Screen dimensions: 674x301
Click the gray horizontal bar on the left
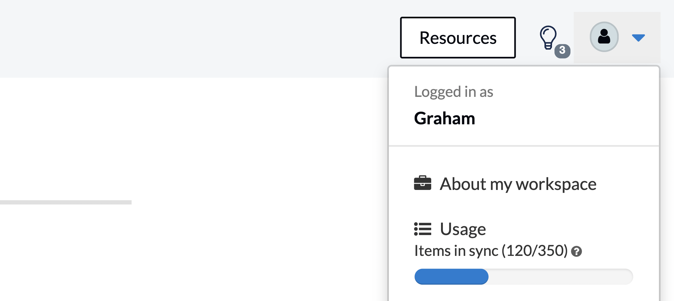[x=65, y=202]
